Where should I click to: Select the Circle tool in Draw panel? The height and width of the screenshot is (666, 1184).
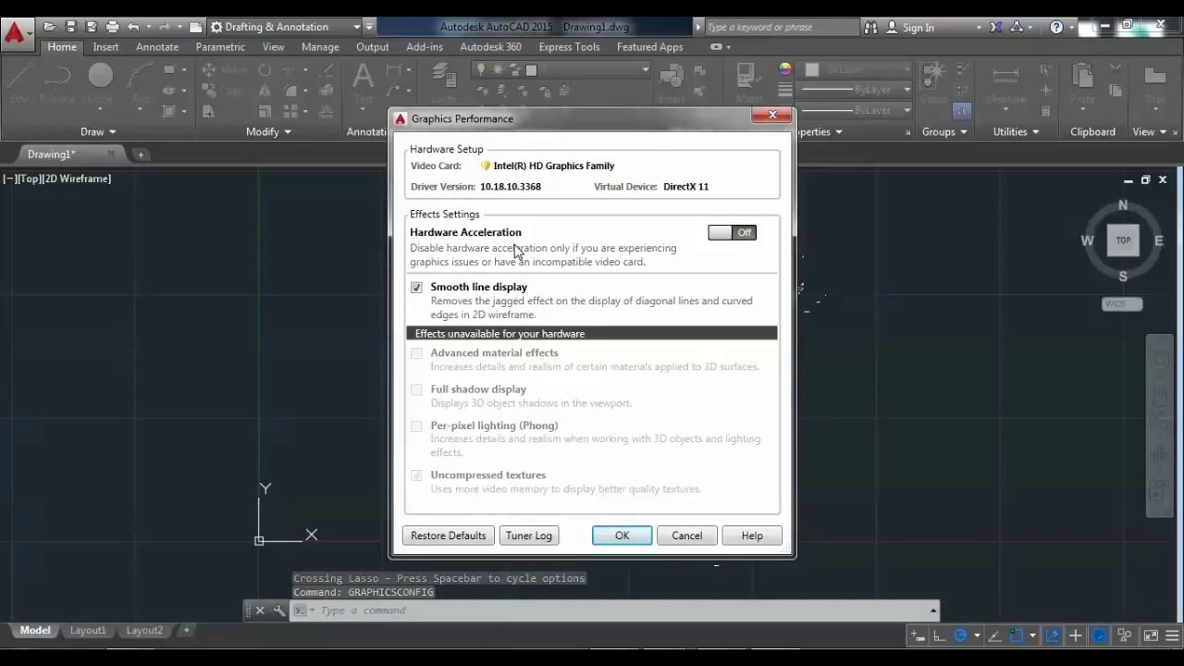100,81
